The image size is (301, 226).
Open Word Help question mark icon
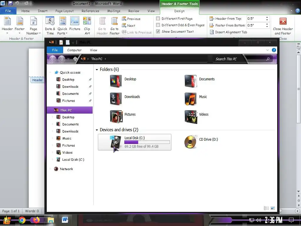click(297, 11)
